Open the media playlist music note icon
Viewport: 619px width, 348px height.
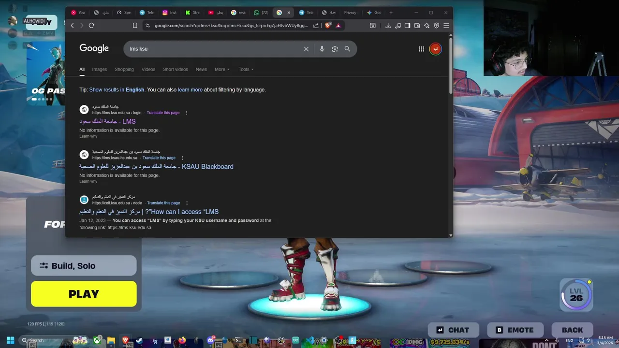click(x=398, y=26)
